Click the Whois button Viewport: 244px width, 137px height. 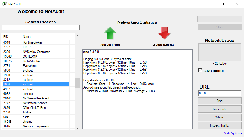coord(219,117)
